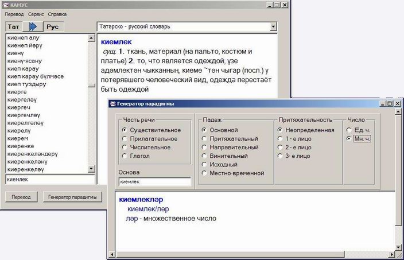Select the Рус language button
This screenshot has height=260, width=404.
(52, 27)
